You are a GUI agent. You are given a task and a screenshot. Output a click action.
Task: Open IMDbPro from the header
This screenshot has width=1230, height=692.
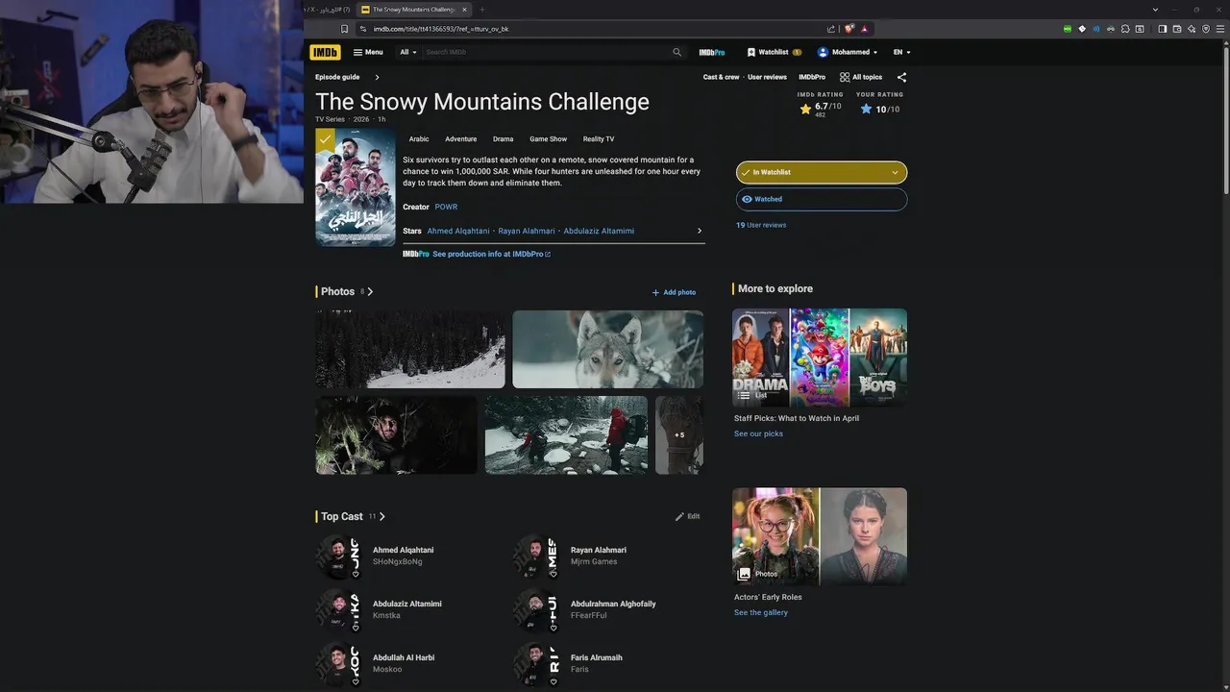(x=712, y=52)
